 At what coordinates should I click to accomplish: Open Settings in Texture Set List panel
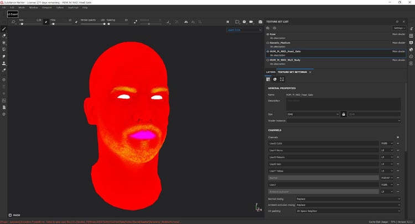(x=398, y=28)
